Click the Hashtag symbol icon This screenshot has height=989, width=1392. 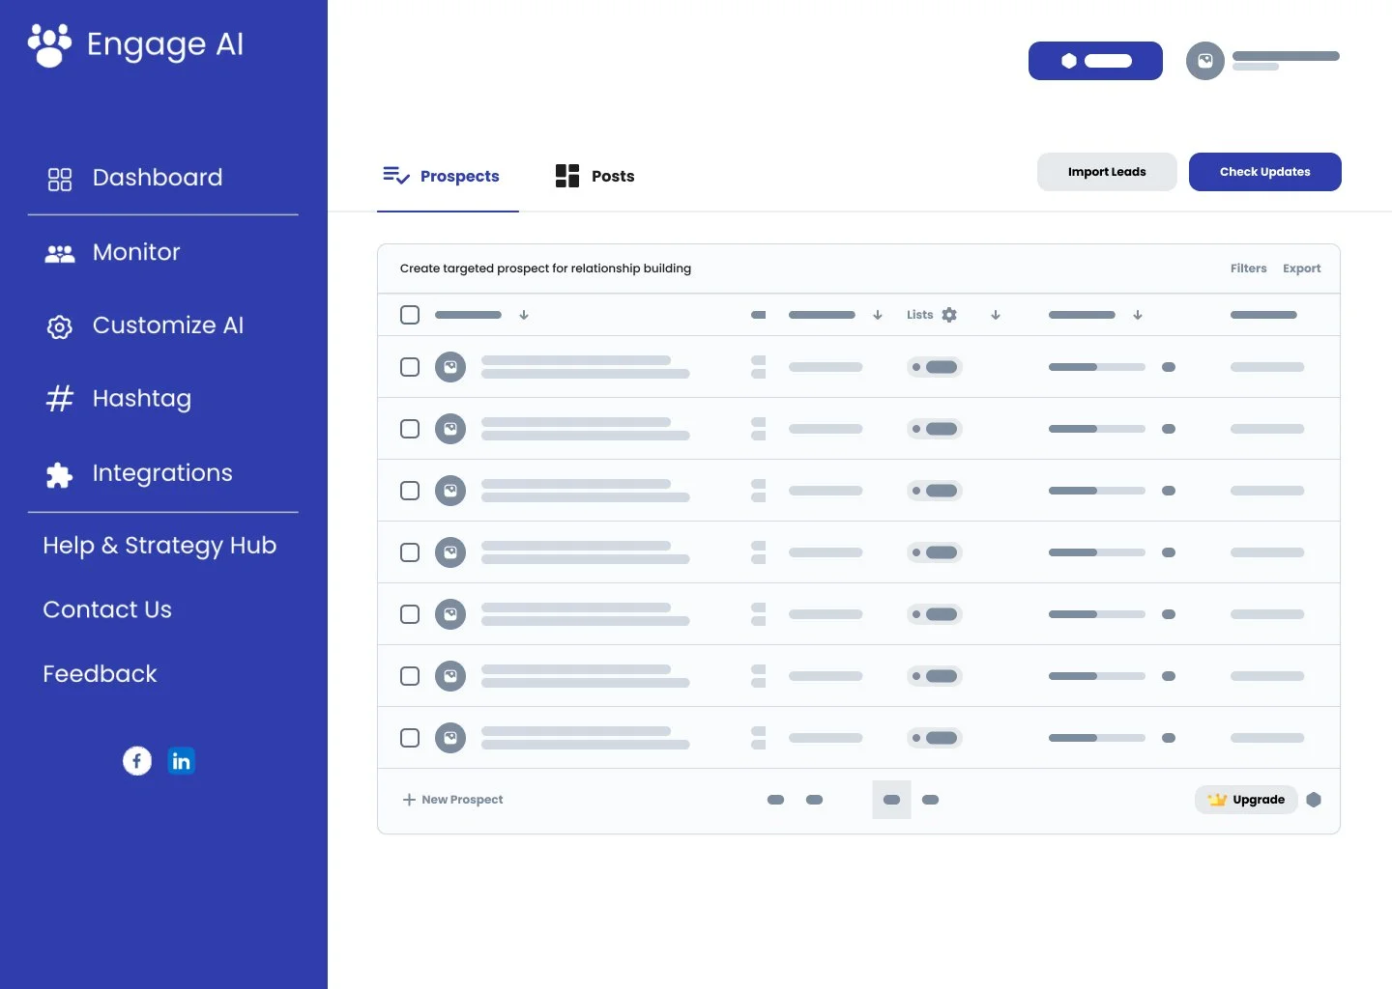(x=60, y=399)
